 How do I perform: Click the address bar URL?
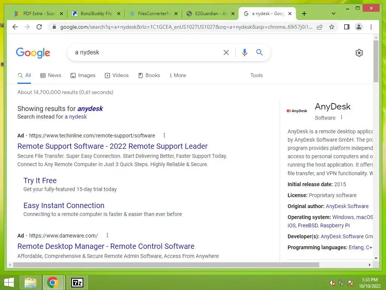point(186,27)
